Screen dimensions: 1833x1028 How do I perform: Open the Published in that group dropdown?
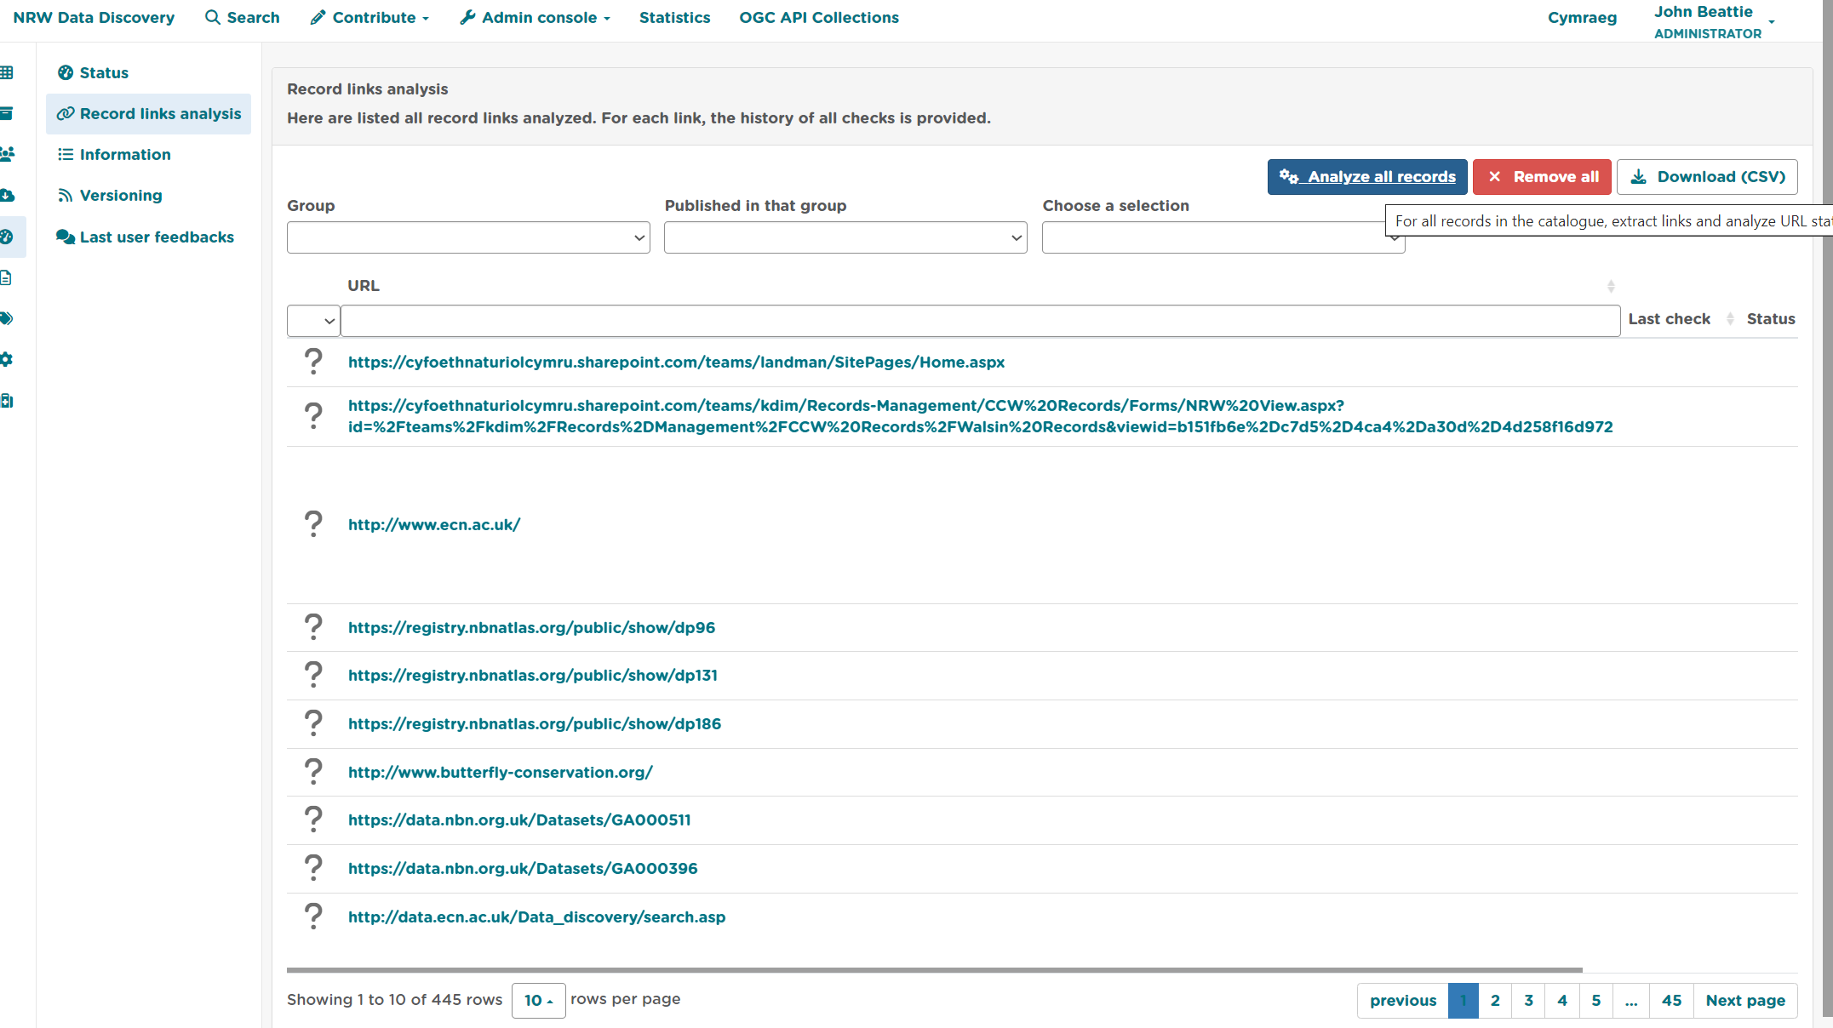(x=845, y=237)
